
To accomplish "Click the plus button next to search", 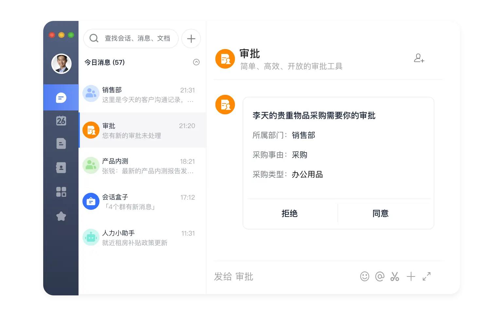I will pos(191,39).
